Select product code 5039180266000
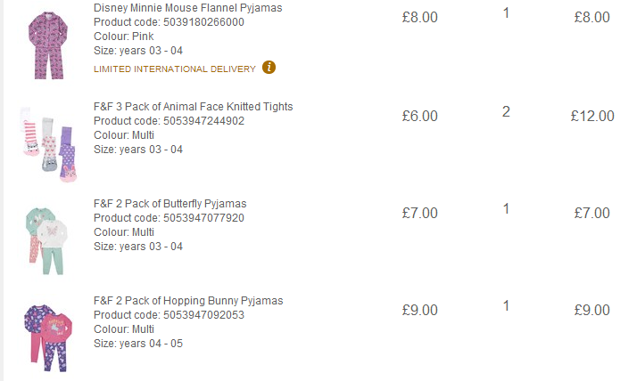 pyautogui.click(x=203, y=22)
